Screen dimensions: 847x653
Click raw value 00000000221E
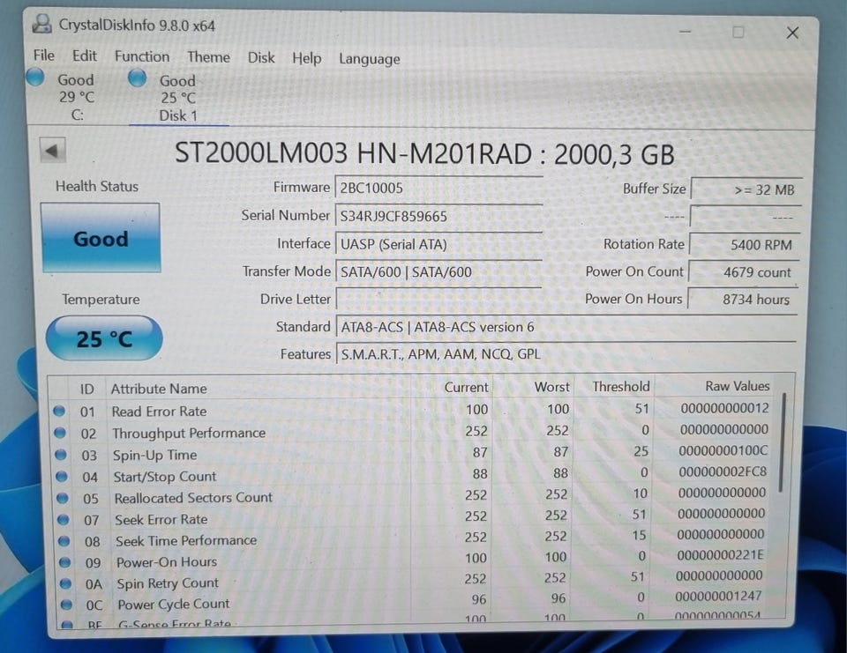coord(720,555)
